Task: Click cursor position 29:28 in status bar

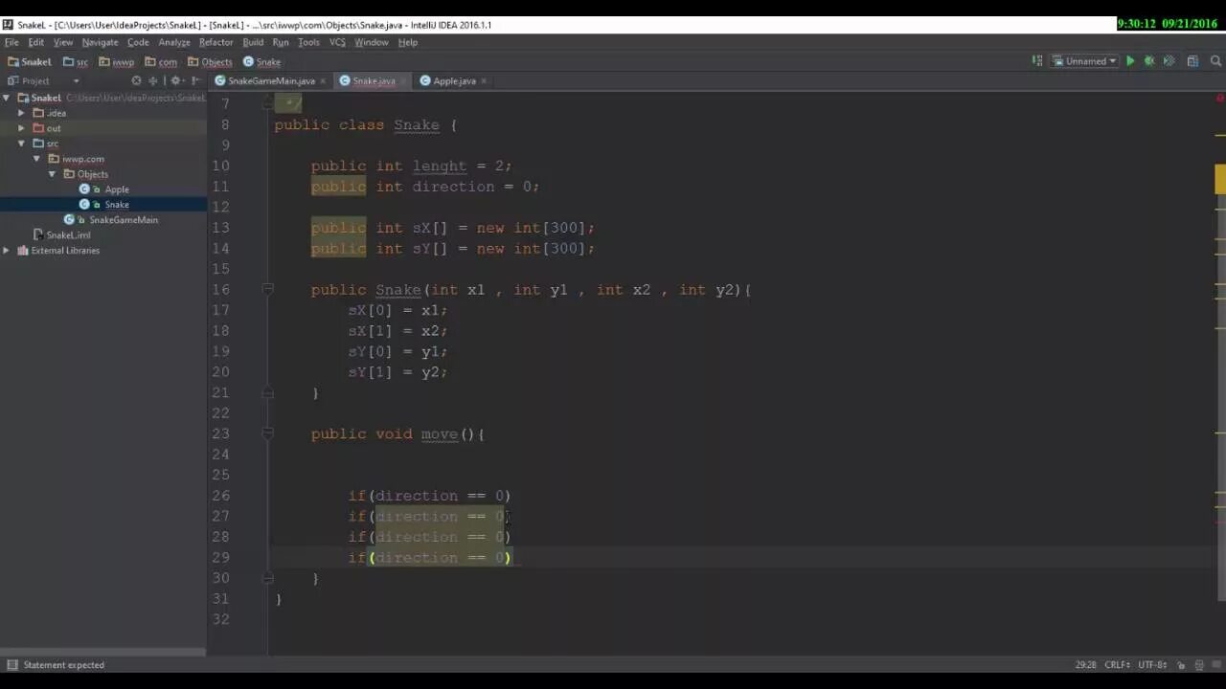Action: [1085, 665]
